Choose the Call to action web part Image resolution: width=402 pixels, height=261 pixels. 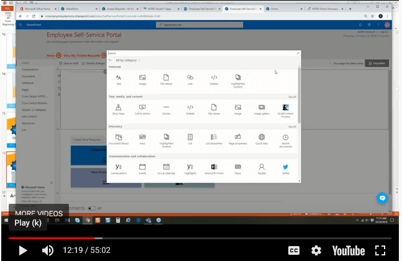point(142,109)
